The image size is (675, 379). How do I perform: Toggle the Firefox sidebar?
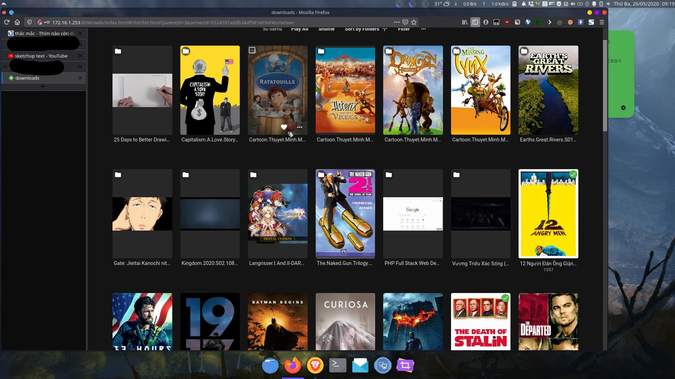click(475, 22)
